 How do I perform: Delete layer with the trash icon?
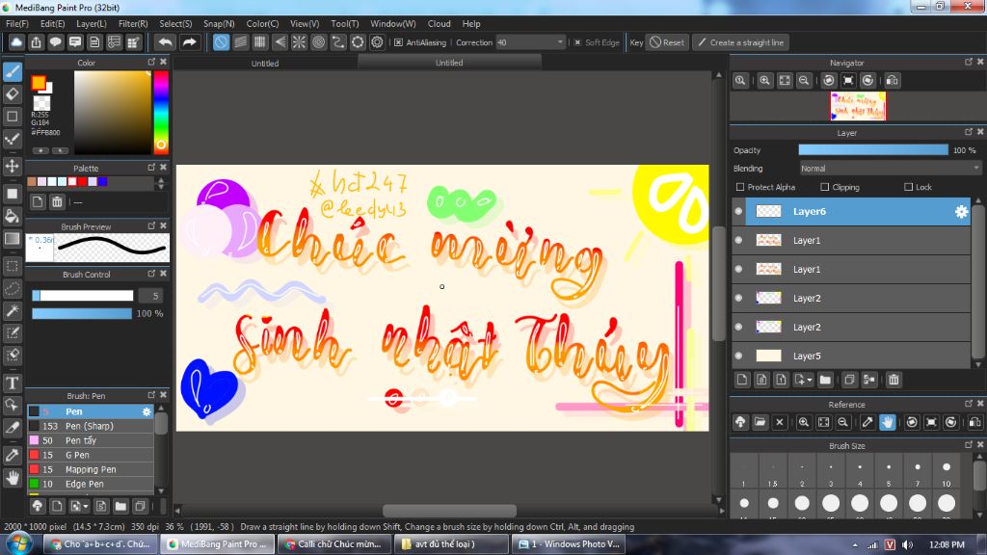click(x=894, y=380)
